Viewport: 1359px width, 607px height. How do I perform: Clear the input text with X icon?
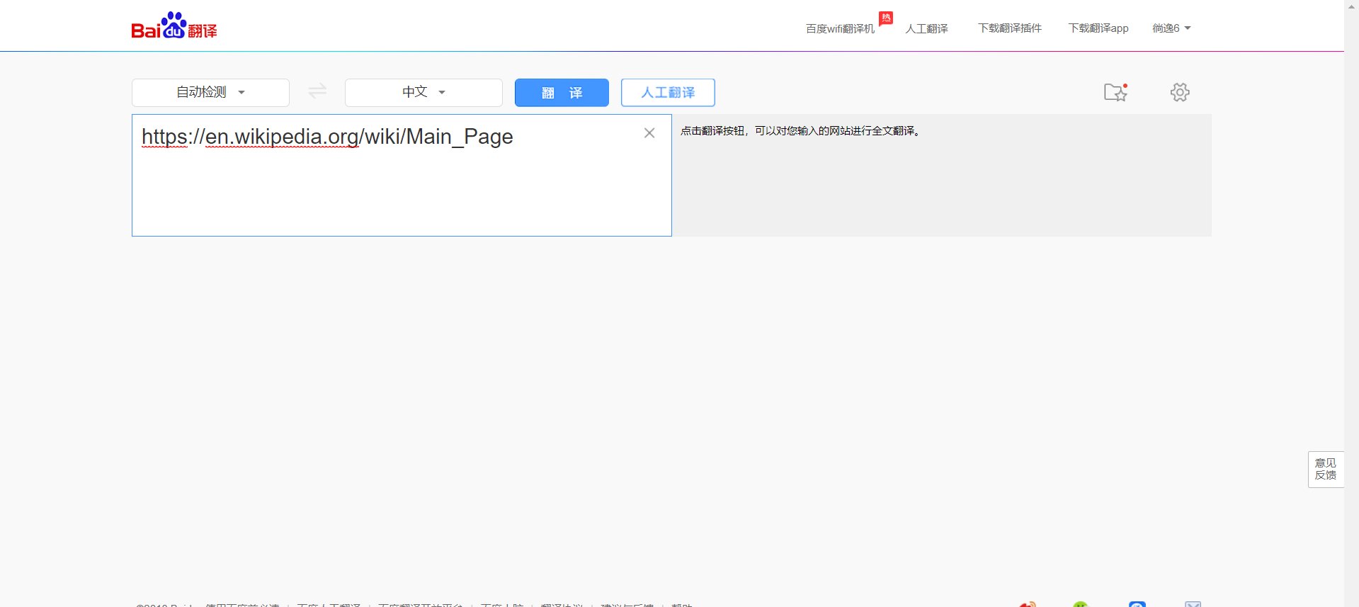coord(649,133)
